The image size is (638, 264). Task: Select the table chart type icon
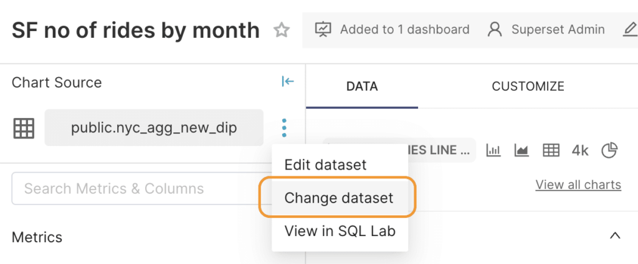(551, 150)
